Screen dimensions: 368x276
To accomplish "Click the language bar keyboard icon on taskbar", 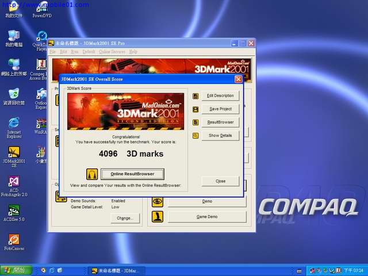I will pyautogui.click(x=299, y=271).
